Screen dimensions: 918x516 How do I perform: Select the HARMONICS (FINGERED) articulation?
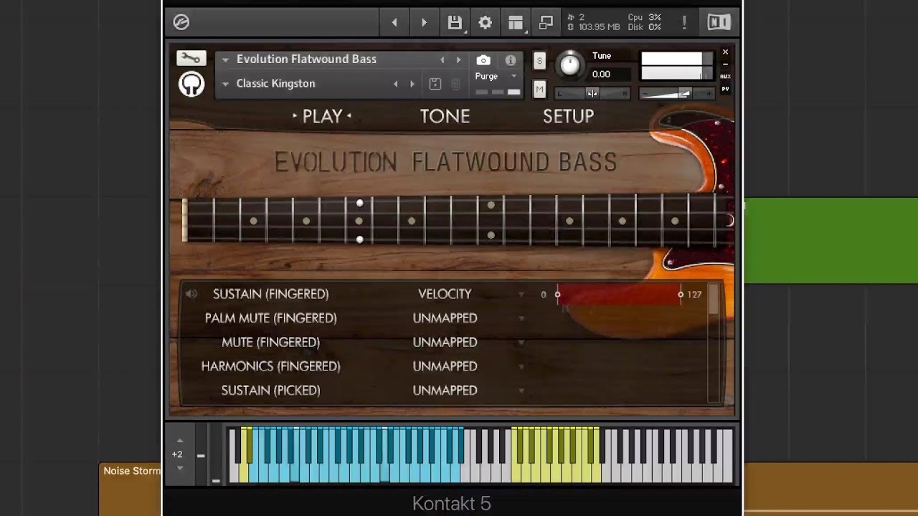(270, 366)
